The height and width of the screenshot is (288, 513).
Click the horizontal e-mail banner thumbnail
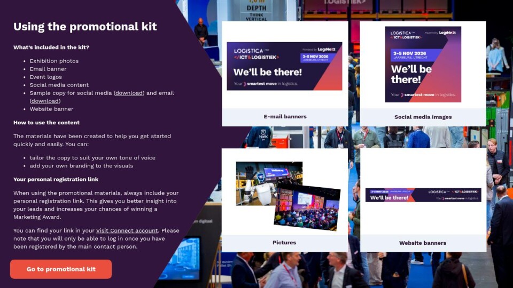tap(284, 66)
